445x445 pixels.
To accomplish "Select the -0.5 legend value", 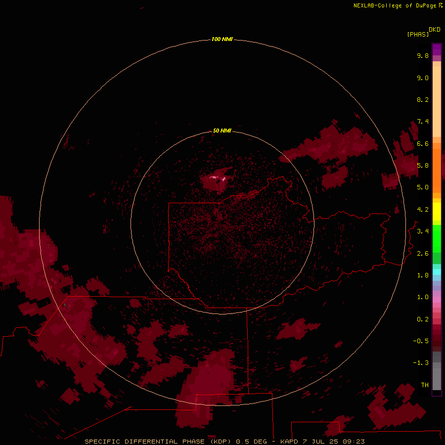I will [x=421, y=341].
